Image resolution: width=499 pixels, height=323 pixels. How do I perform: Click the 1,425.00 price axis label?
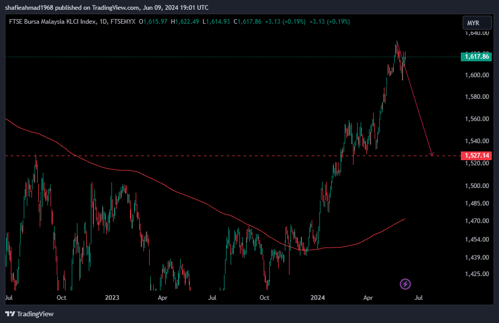point(477,274)
